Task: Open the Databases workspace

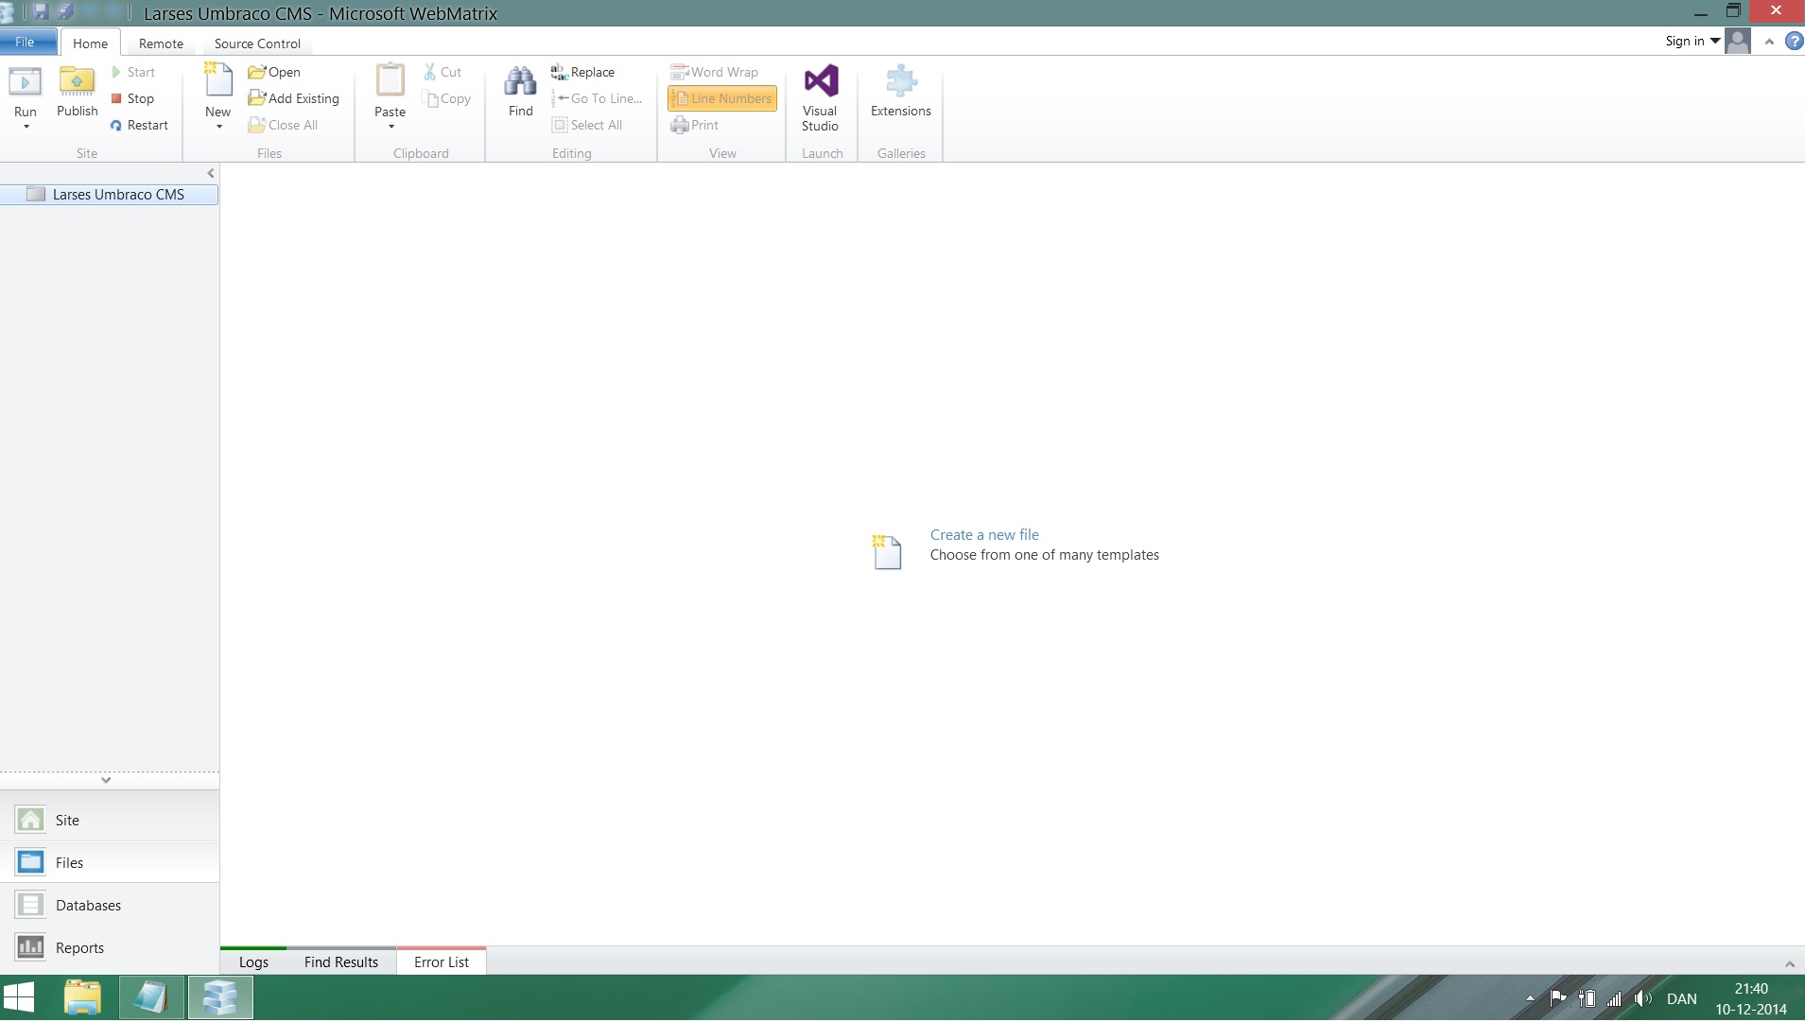Action: [110, 905]
